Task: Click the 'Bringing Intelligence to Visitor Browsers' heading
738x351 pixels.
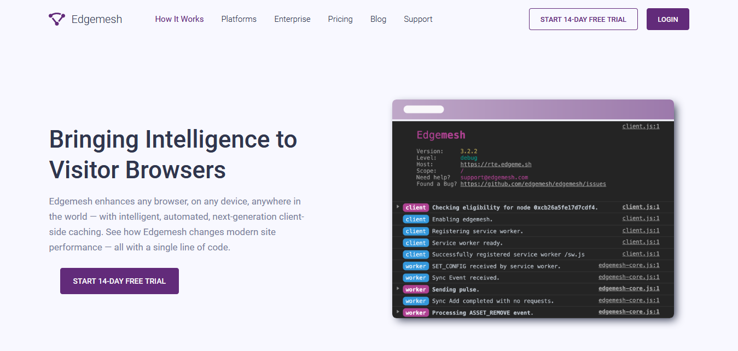Action: pyautogui.click(x=173, y=155)
